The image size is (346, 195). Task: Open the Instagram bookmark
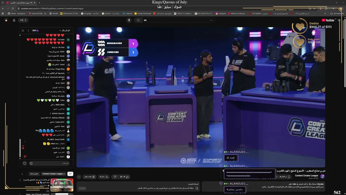221,13
